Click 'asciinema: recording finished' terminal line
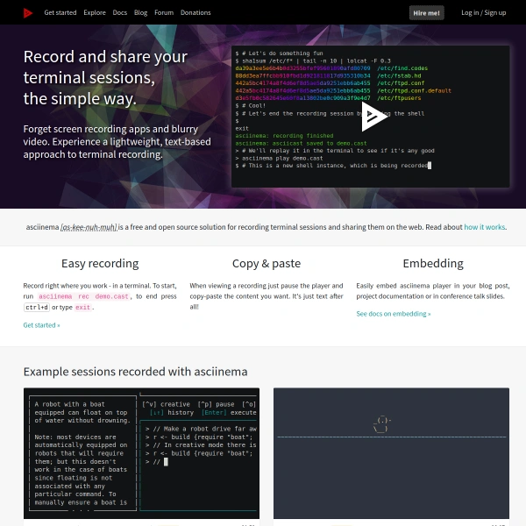The width and height of the screenshot is (526, 526). (284, 136)
